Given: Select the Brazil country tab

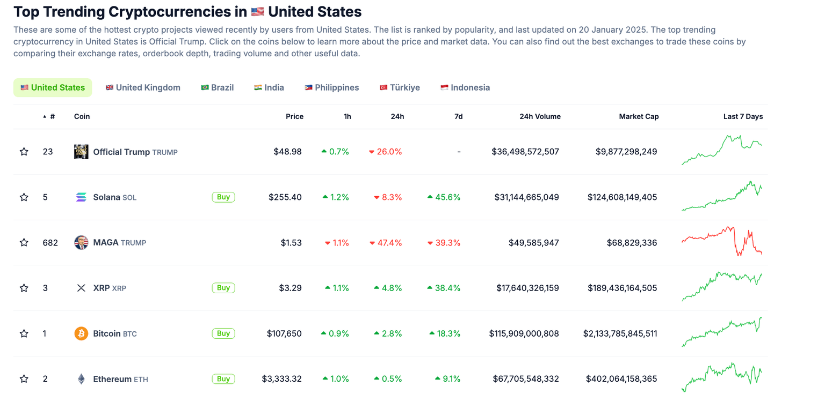Looking at the screenshot, I should (x=218, y=87).
